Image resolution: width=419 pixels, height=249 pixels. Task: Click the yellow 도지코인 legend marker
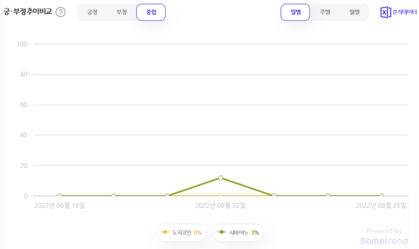click(x=165, y=232)
